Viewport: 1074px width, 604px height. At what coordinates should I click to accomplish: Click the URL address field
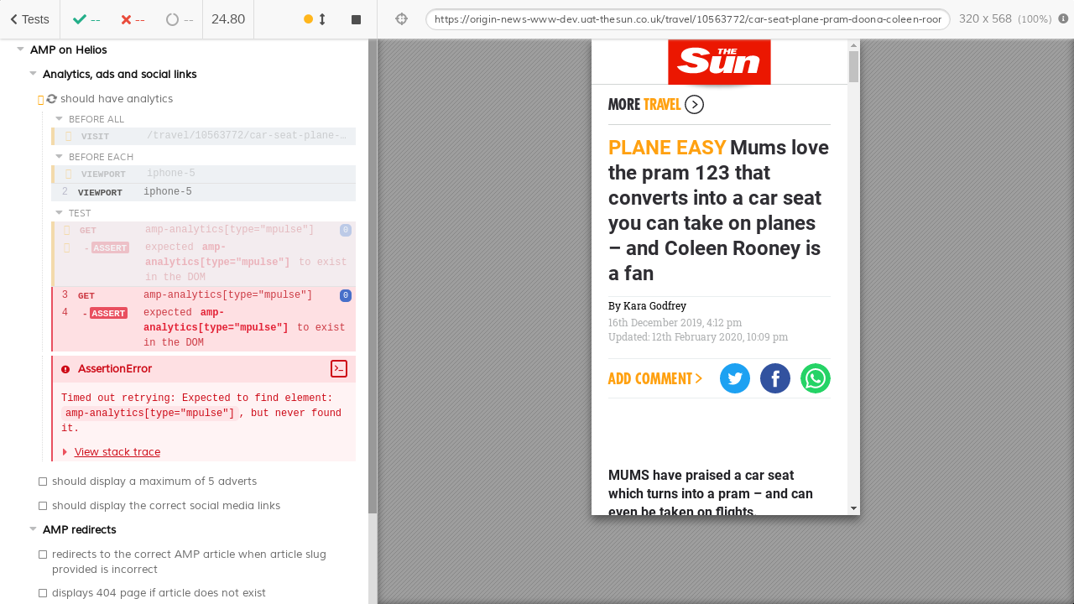[688, 19]
